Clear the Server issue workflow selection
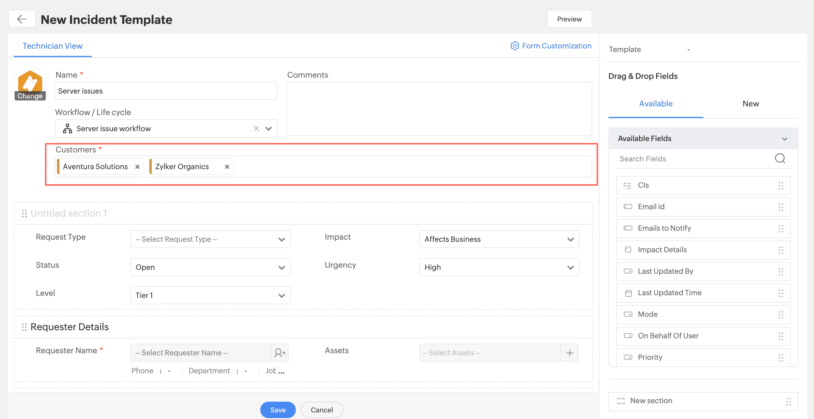The height and width of the screenshot is (419, 814). click(x=256, y=128)
